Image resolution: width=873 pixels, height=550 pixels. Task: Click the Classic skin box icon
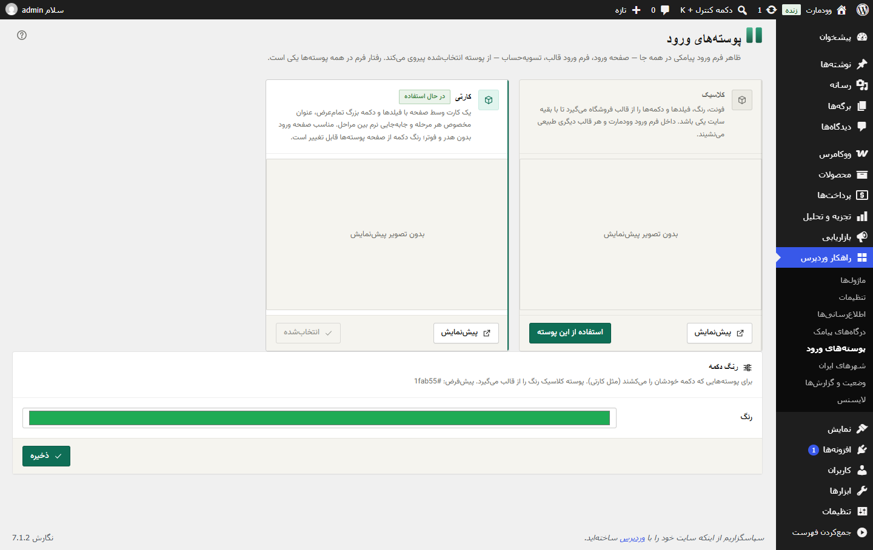point(742,100)
